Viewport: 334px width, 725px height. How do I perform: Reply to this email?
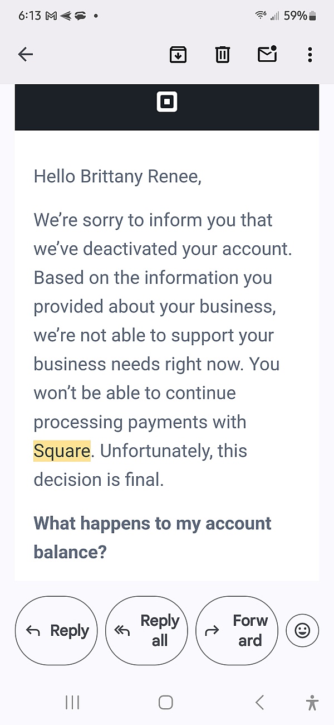tap(56, 631)
